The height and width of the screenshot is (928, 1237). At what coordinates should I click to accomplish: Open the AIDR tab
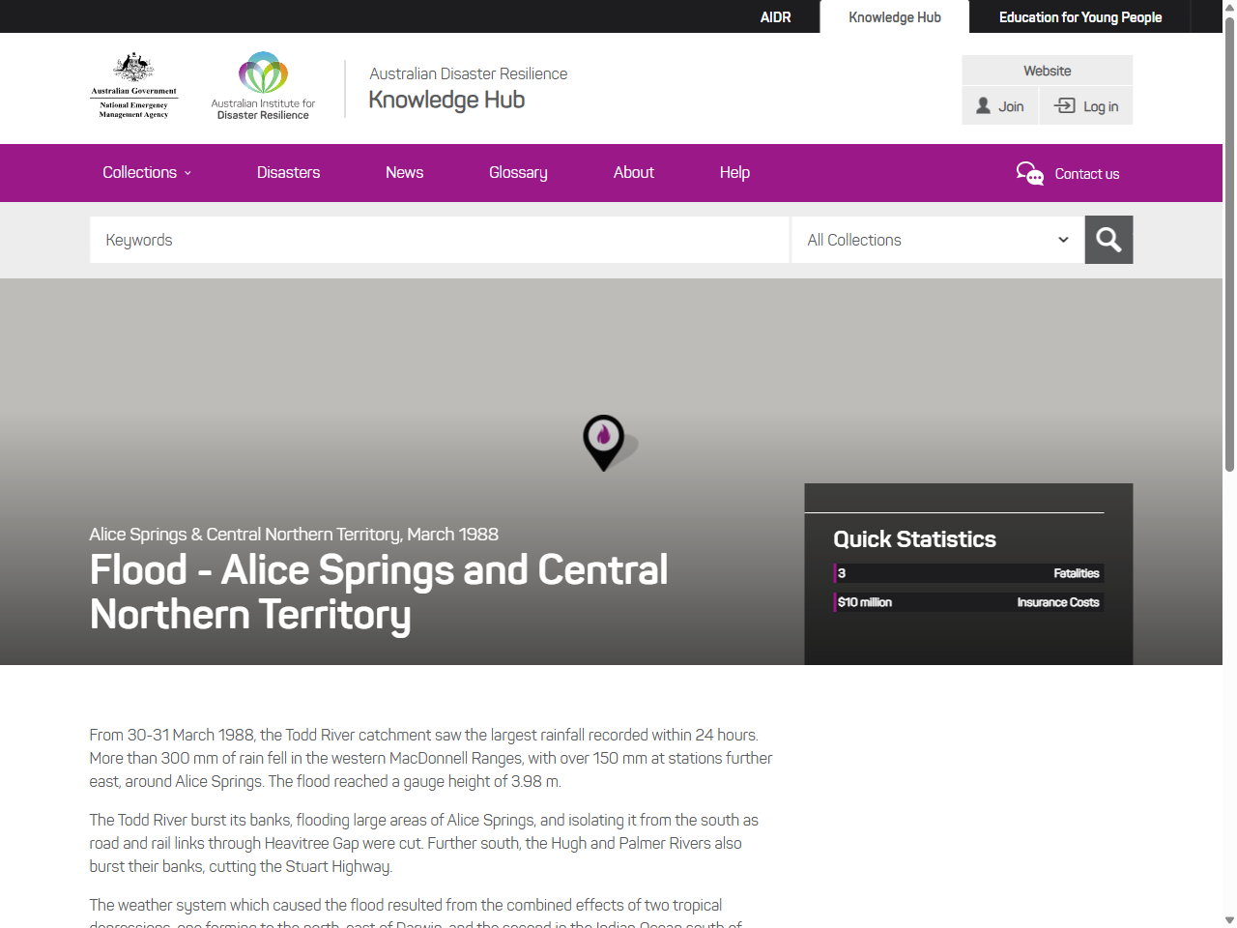coord(775,16)
